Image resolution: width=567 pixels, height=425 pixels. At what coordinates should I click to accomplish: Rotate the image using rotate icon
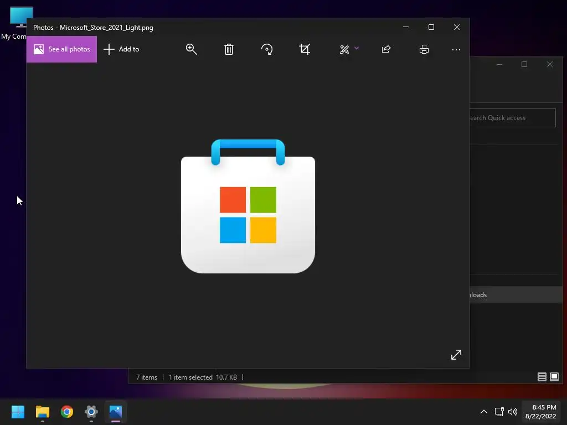coord(267,49)
